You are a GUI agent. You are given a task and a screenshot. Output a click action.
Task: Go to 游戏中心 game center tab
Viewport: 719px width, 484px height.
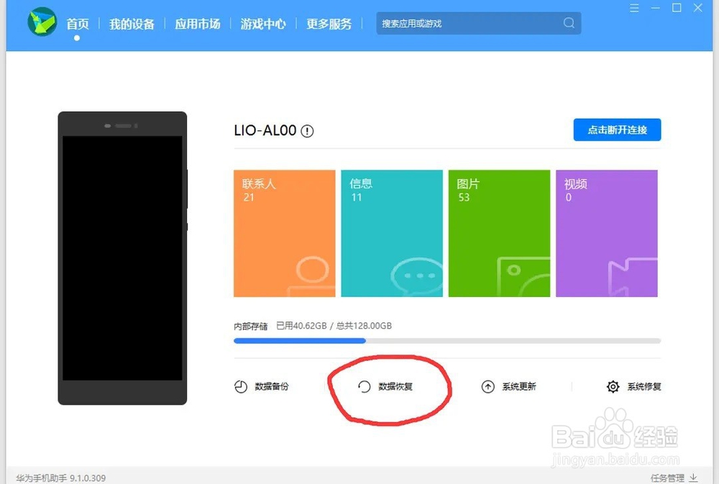tap(263, 24)
